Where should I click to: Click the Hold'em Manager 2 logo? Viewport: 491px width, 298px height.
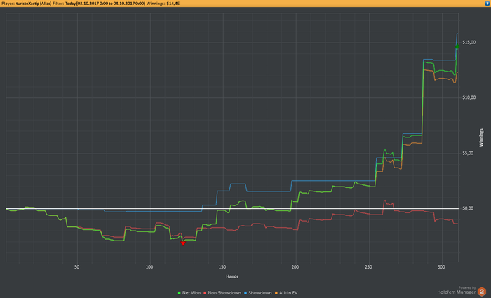coord(462,291)
